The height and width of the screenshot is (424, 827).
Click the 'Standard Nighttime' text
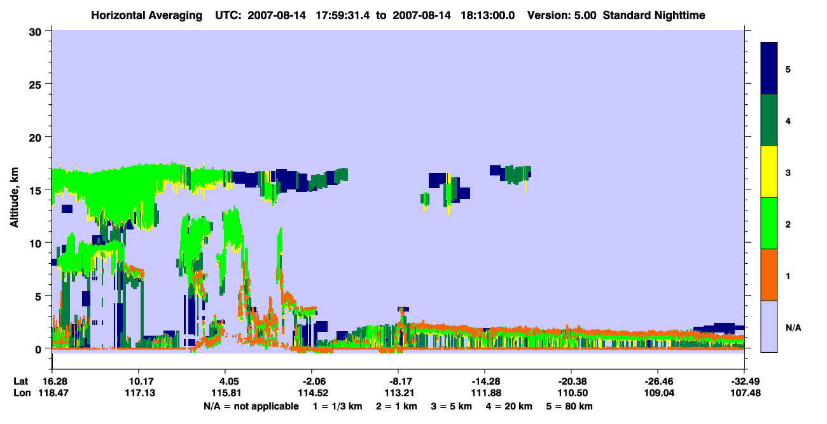click(654, 15)
